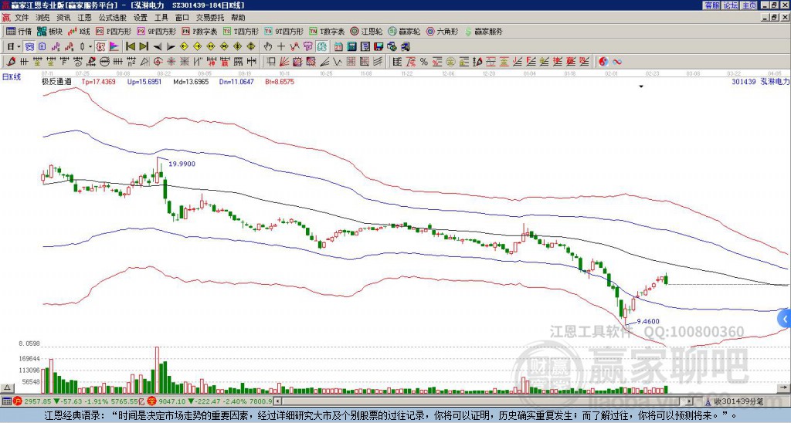Open the P四方形 tool
Image resolution: width=791 pixels, height=423 pixels.
click(114, 31)
